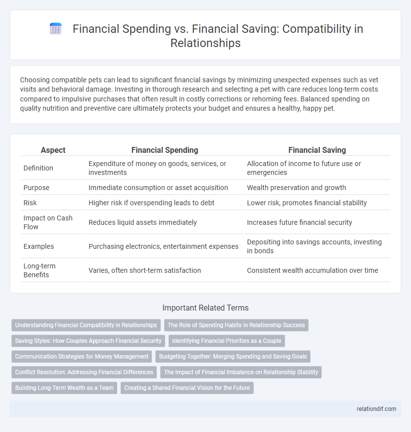
Task: Select 'The Impact of Financial Imbalance' tag
Action: pyautogui.click(x=241, y=372)
